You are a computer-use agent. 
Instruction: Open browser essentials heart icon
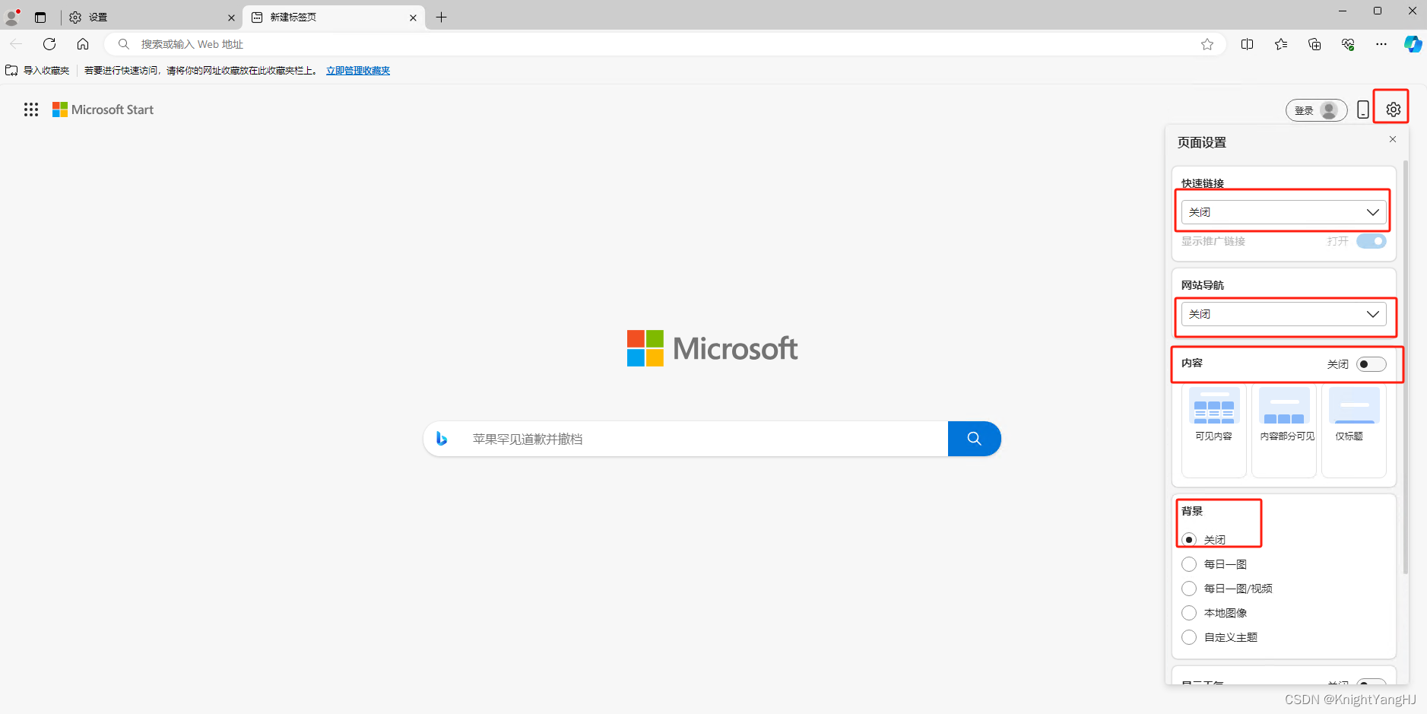(x=1348, y=44)
